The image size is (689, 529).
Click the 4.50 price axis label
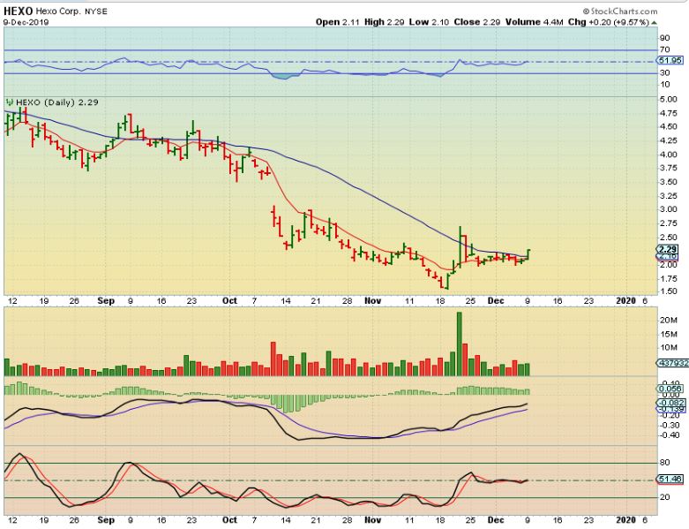point(669,127)
